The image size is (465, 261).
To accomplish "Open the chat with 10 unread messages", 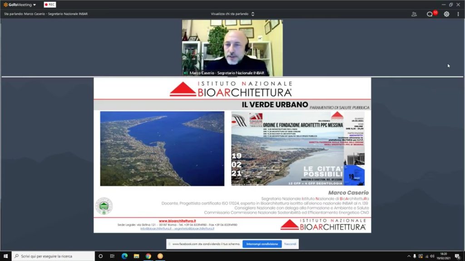I will tap(430, 14).
